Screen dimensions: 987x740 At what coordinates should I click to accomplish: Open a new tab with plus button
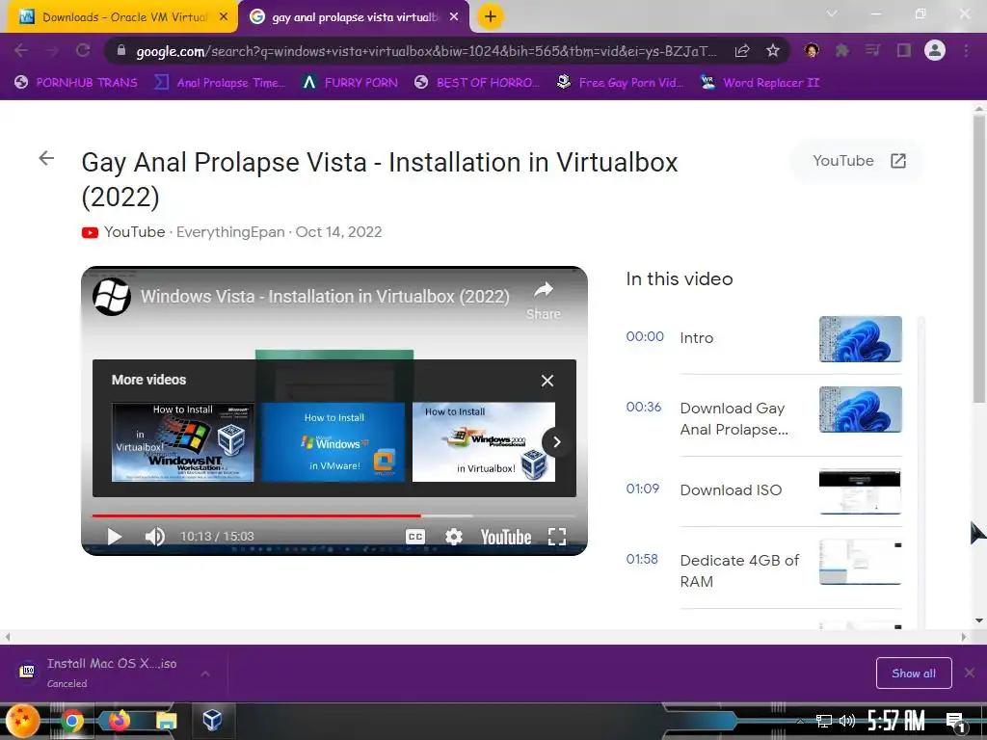491,16
